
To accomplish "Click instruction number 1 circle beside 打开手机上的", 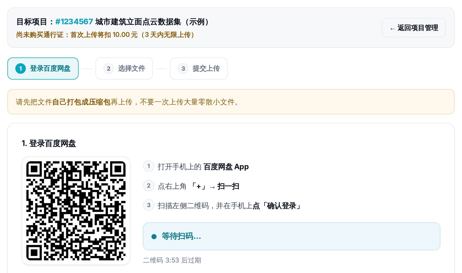I will pyautogui.click(x=149, y=166).
